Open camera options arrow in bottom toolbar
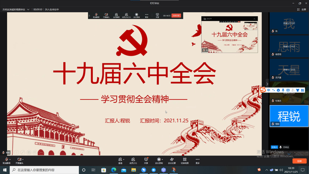 pos(23,159)
